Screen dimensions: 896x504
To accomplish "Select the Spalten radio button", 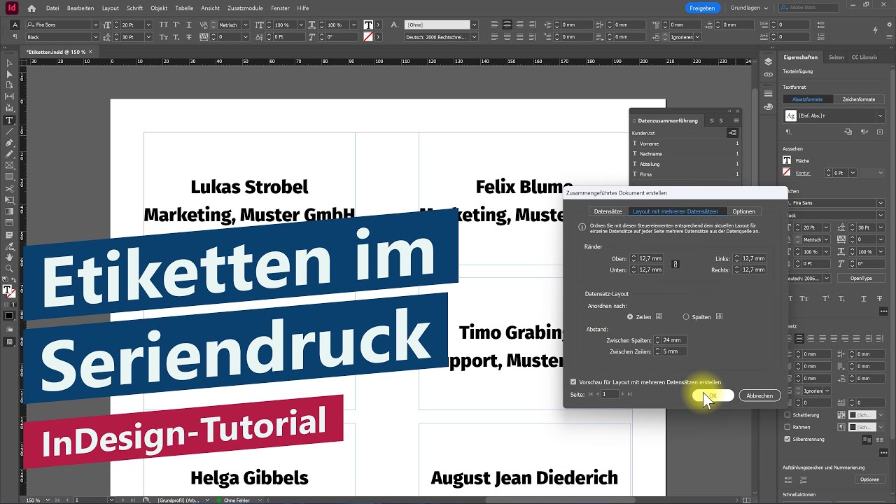I will pos(686,317).
